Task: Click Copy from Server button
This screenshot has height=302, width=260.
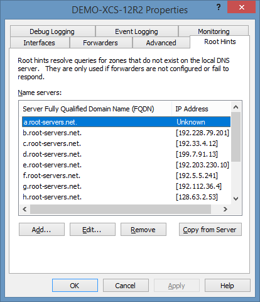Action: point(210,230)
